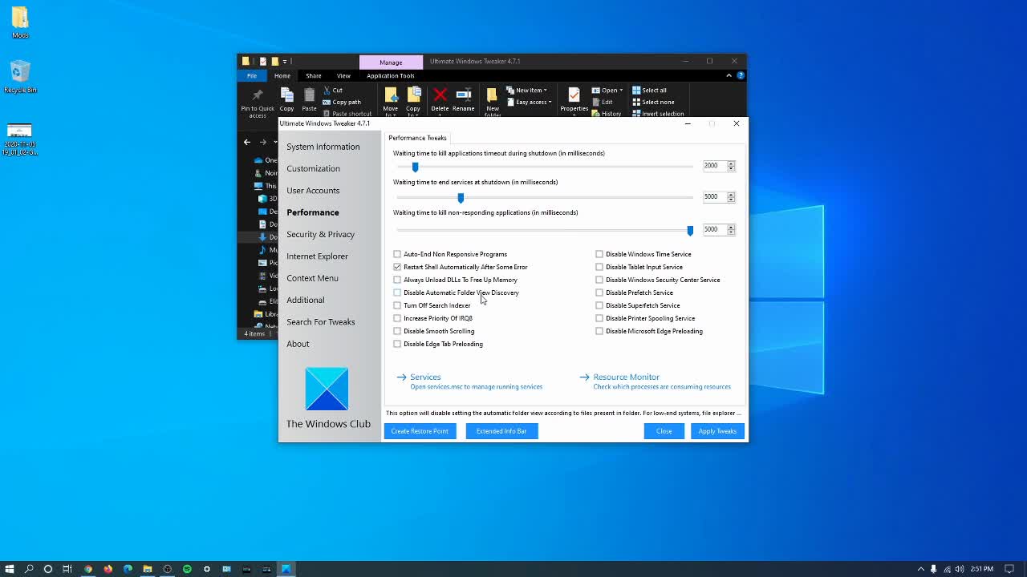Expand New item dropdown in File Explorer
Viewport: 1027px width, 577px height.
526,90
